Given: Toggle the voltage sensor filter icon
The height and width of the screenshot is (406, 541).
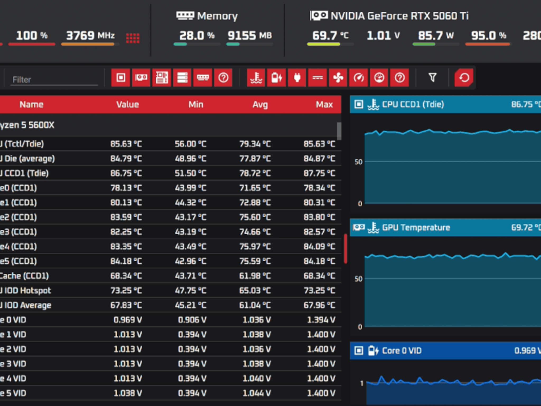Looking at the screenshot, I should 277,78.
